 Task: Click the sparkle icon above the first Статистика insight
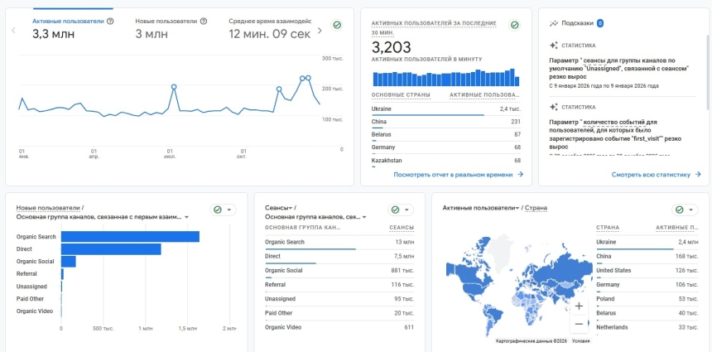click(x=554, y=46)
